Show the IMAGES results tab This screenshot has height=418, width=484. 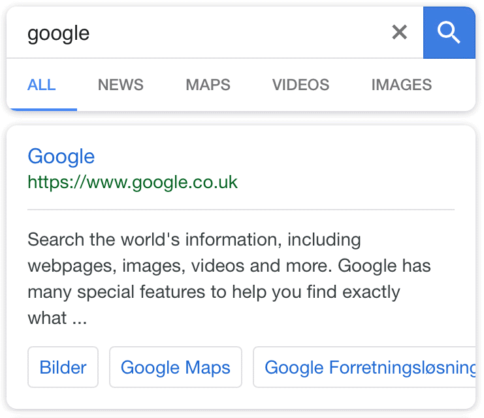[x=401, y=85]
